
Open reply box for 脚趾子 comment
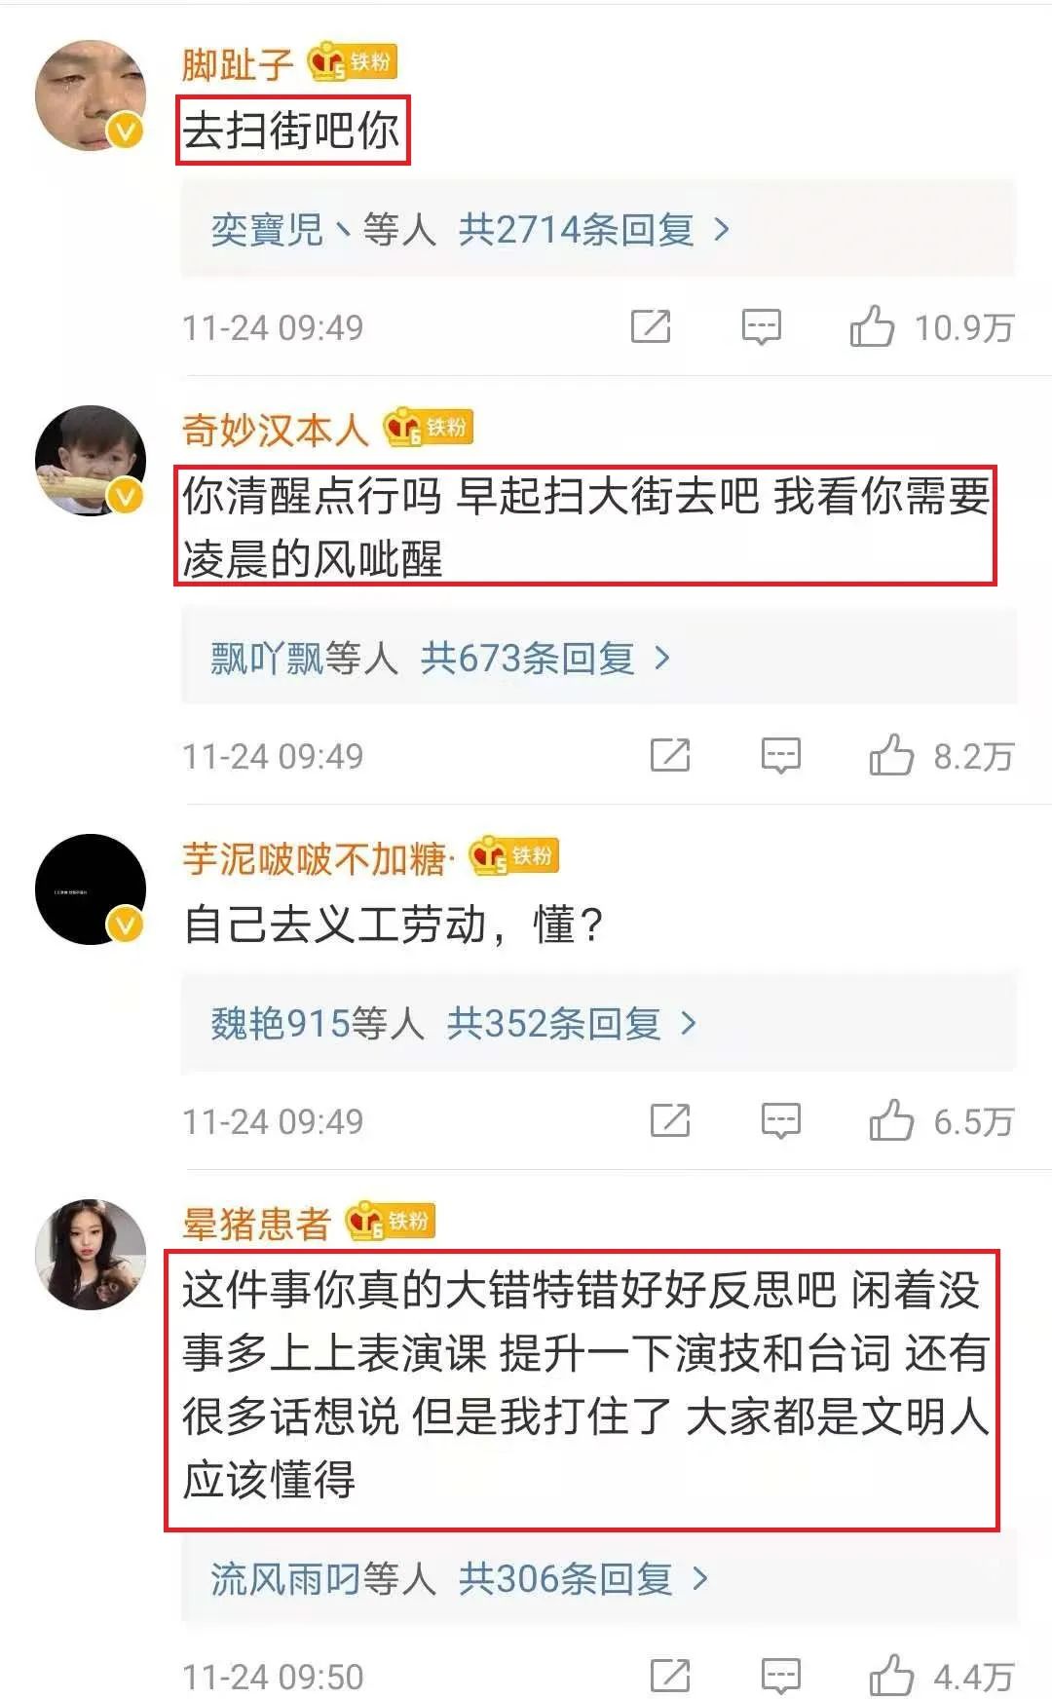761,327
